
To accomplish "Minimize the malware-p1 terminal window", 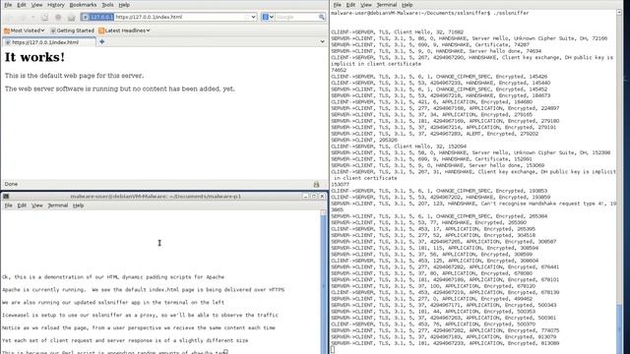I will (306, 197).
